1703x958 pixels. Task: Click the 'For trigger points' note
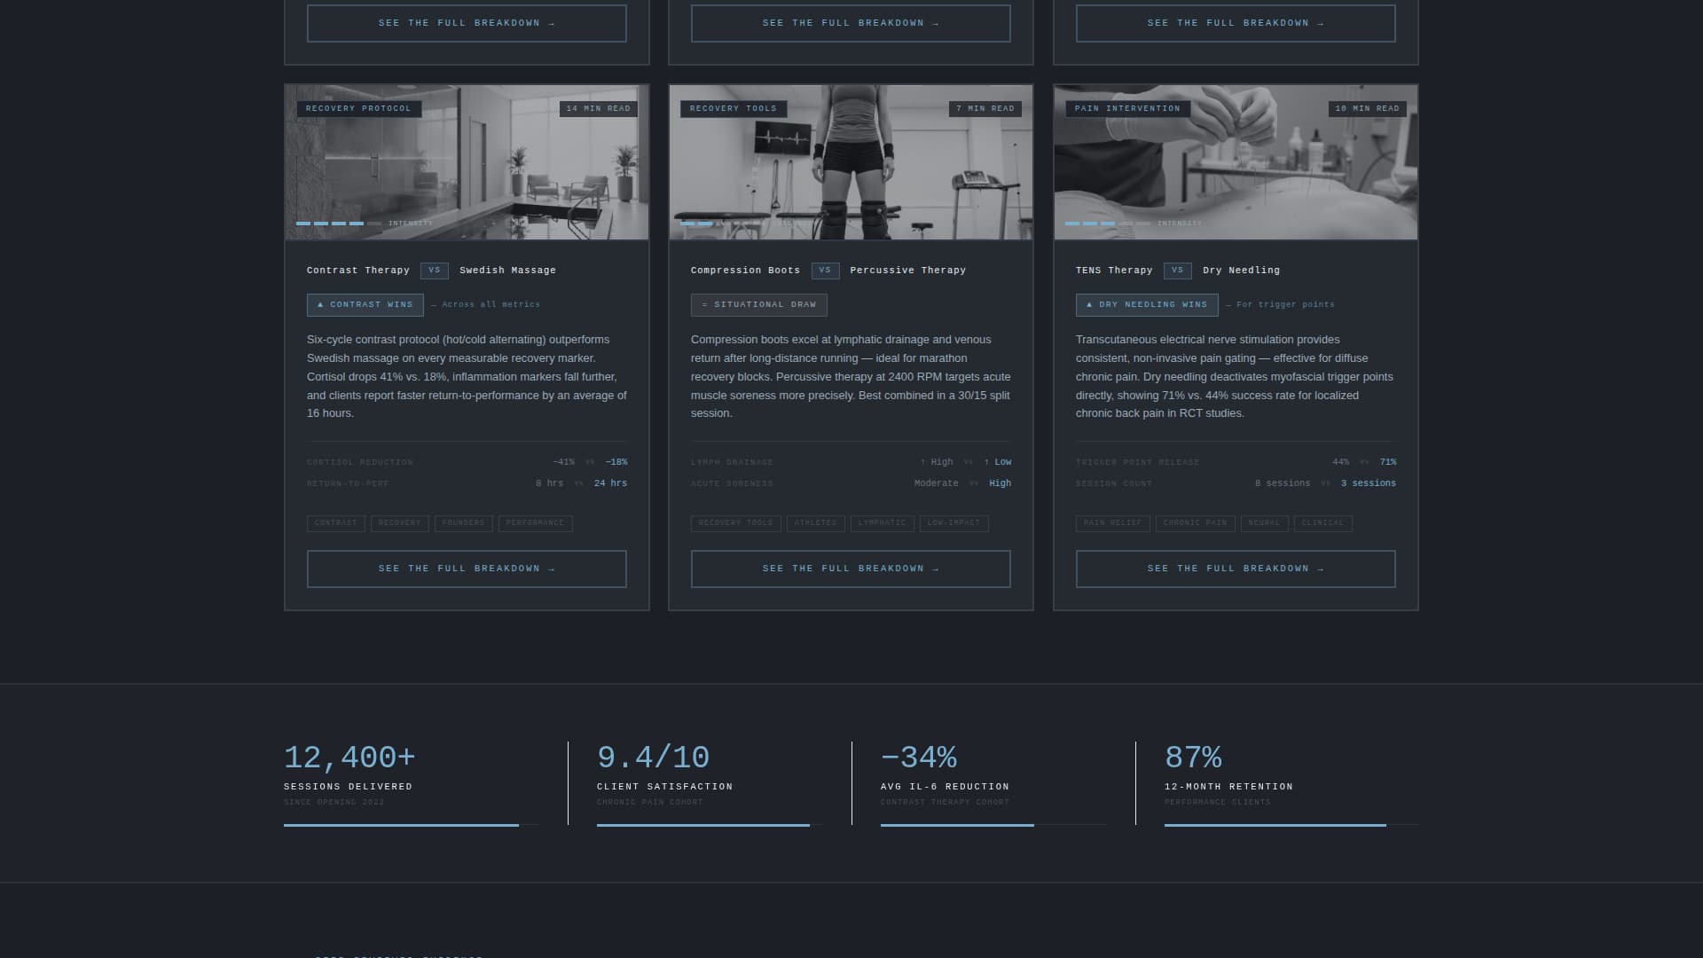click(x=1280, y=305)
